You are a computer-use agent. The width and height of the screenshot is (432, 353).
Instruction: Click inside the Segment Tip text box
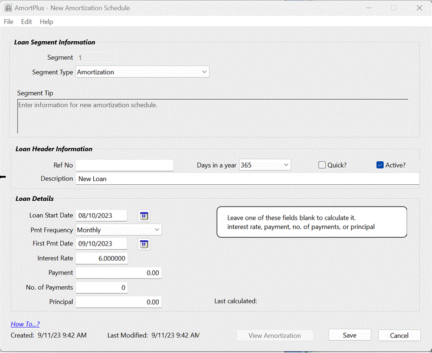(212, 116)
